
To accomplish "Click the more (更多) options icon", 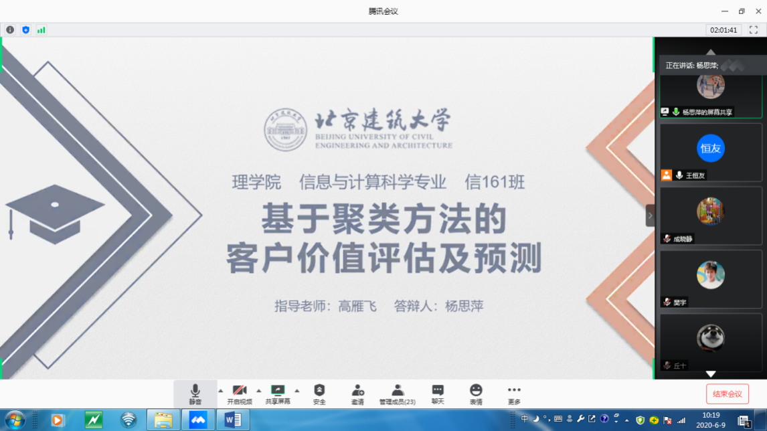I will click(x=514, y=394).
